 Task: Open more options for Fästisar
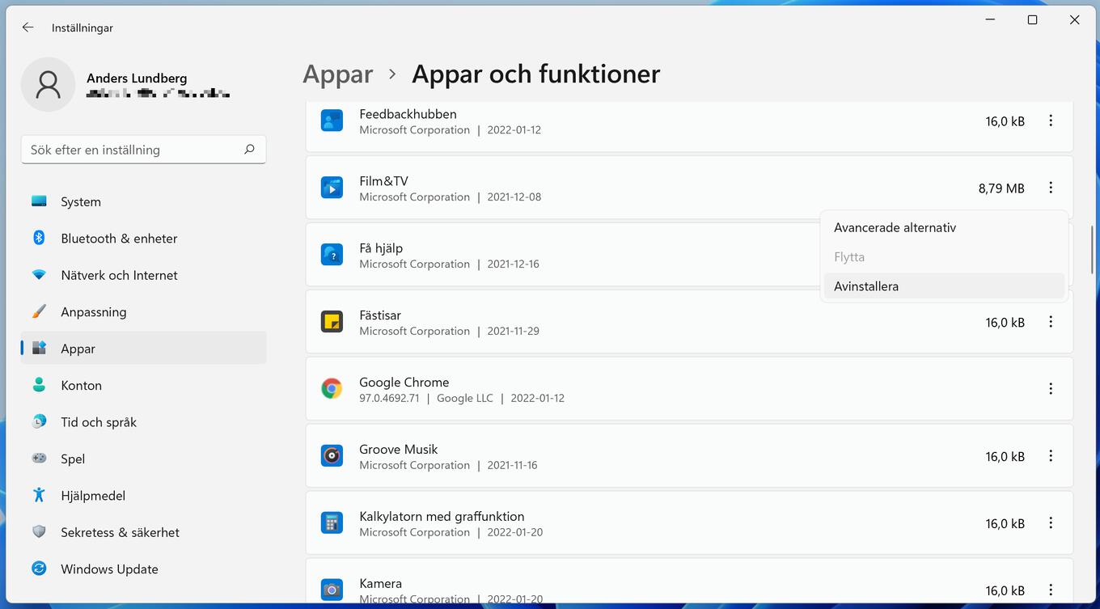tap(1051, 322)
